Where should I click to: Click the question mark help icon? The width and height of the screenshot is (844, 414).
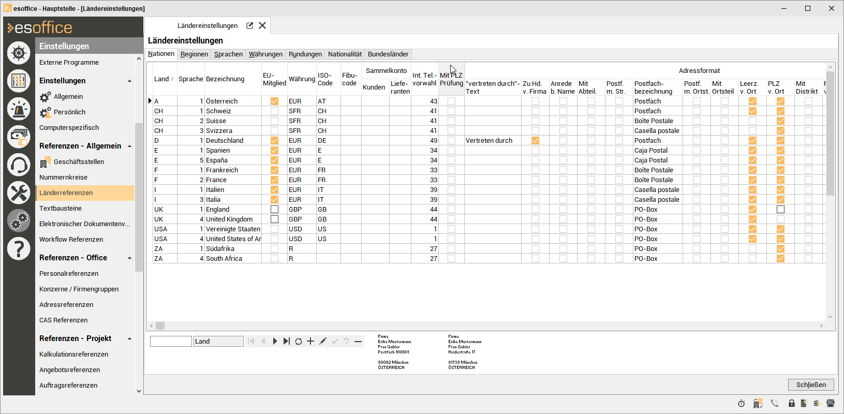[x=19, y=249]
